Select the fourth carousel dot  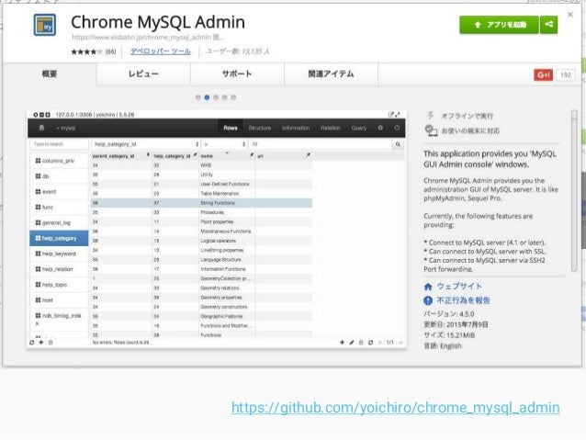[x=225, y=97]
